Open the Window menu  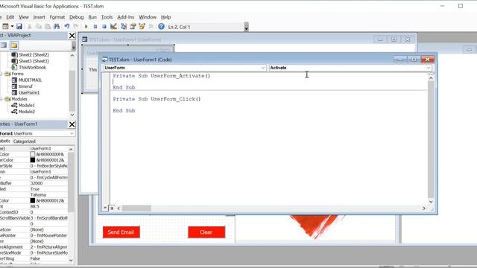pyautogui.click(x=148, y=17)
